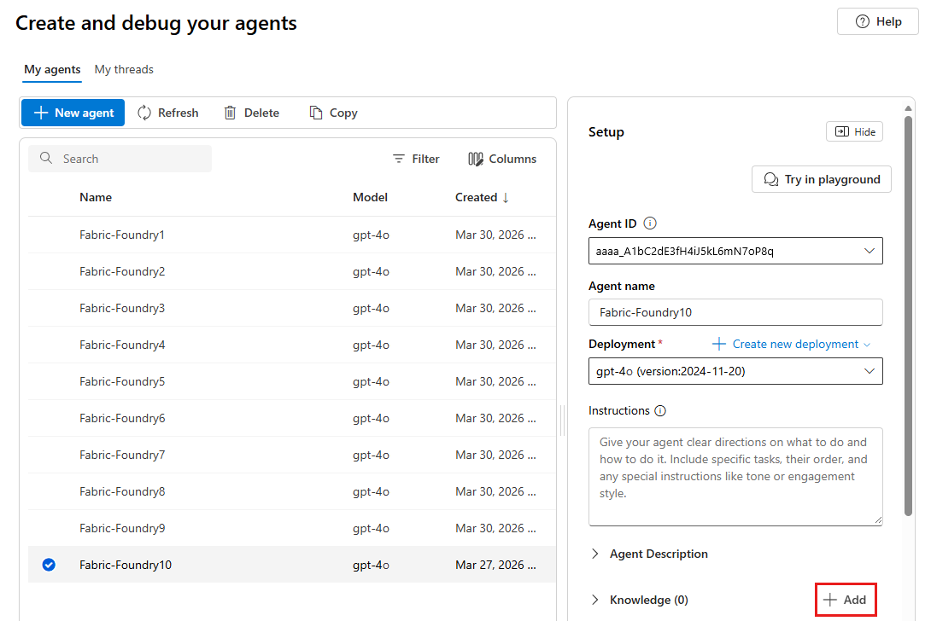Click the Instructions text area
The height and width of the screenshot is (621, 931).
coord(735,476)
